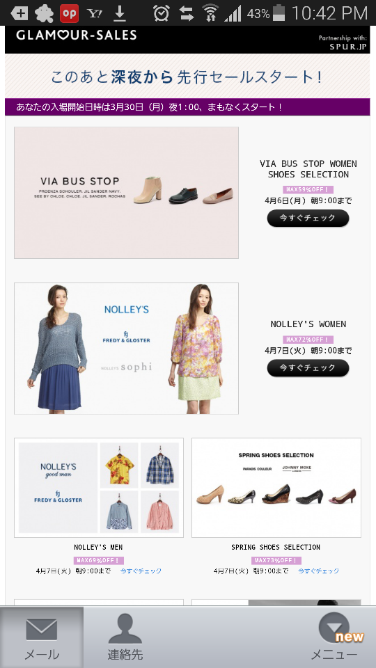Tap the GLAMOUR-SALES logo
Image resolution: width=376 pixels, height=668 pixels.
point(77,35)
